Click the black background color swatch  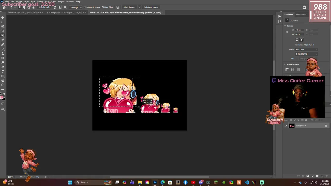pyautogui.click(x=4, y=99)
